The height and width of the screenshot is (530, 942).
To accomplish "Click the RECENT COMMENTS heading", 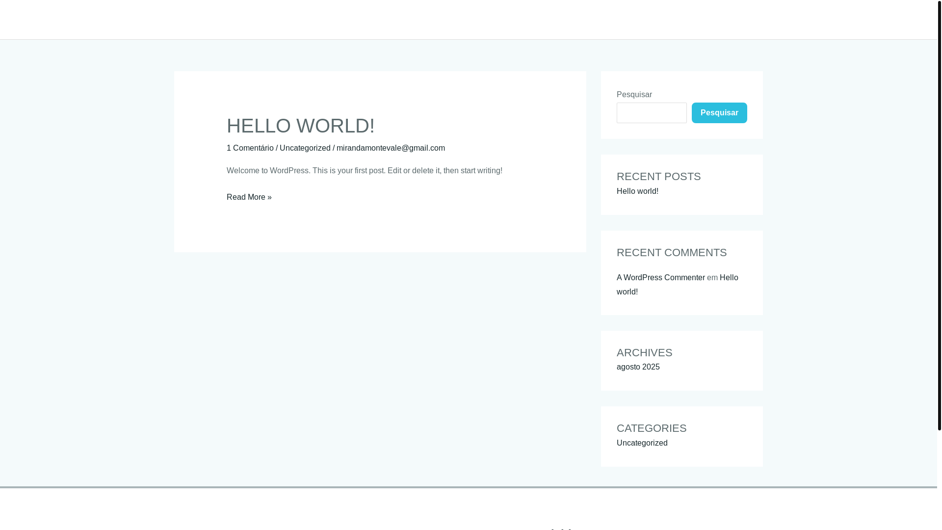I will 671,252.
